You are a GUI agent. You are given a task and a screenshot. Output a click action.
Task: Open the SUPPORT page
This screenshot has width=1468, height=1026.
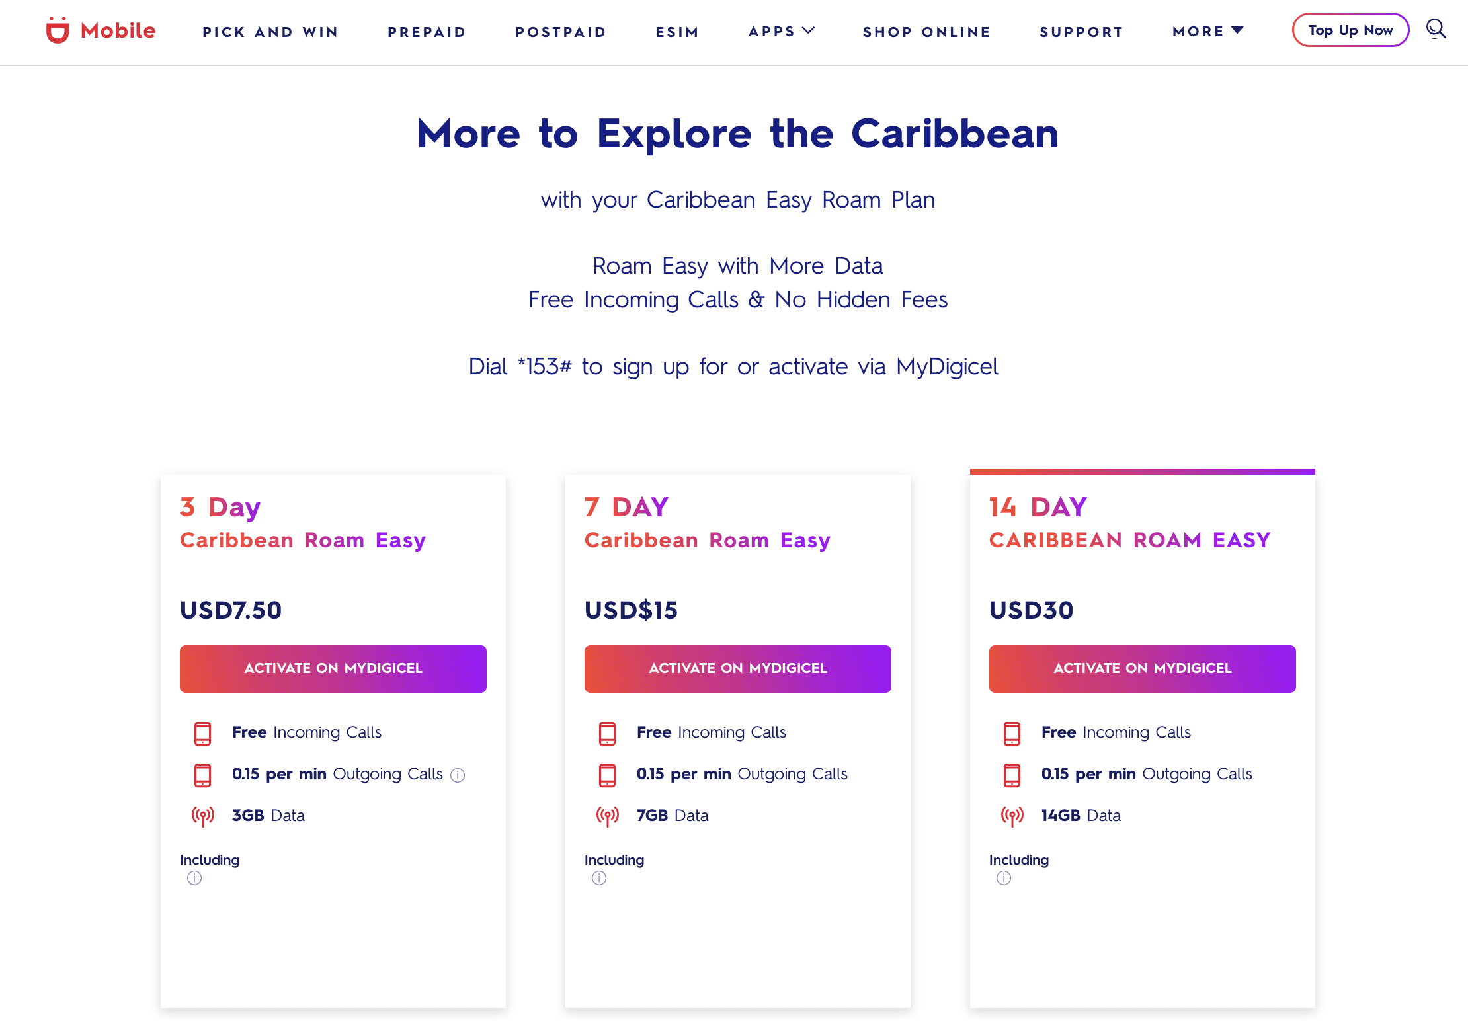point(1081,31)
